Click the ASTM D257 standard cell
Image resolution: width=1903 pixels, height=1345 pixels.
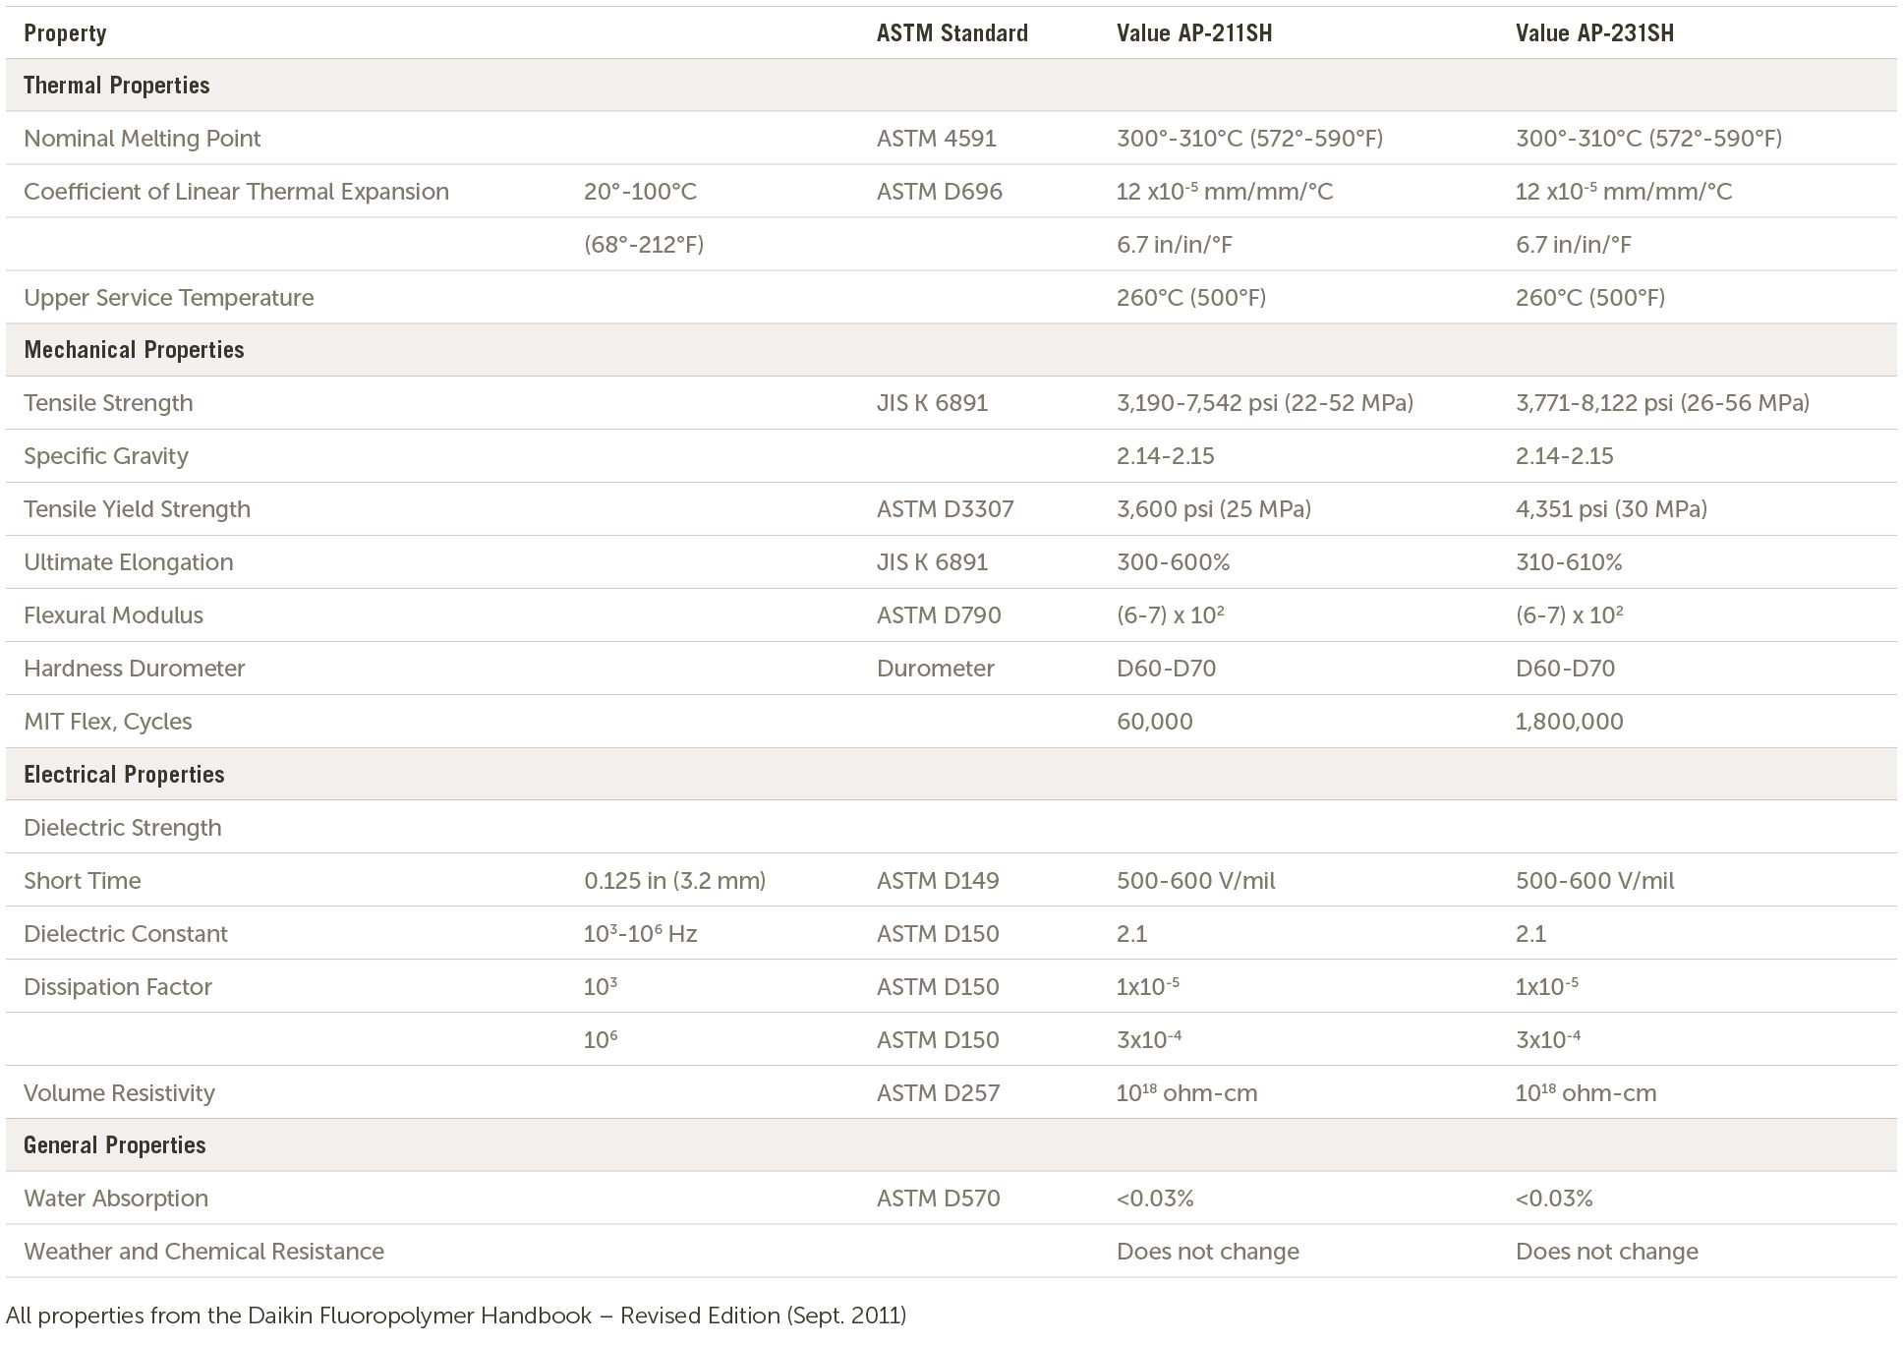pos(938,1093)
